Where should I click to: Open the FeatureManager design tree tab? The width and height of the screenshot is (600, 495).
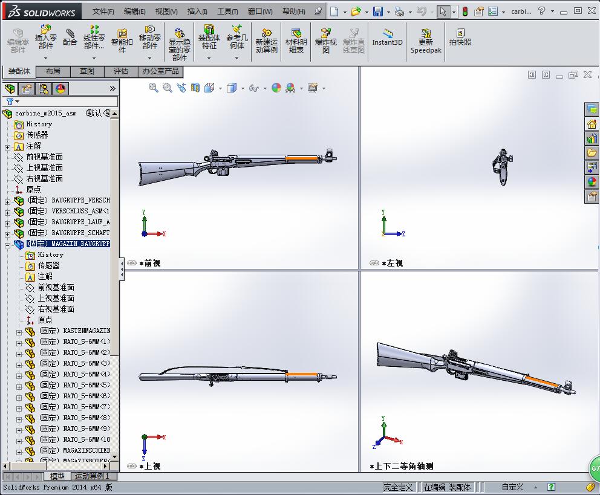(10, 89)
